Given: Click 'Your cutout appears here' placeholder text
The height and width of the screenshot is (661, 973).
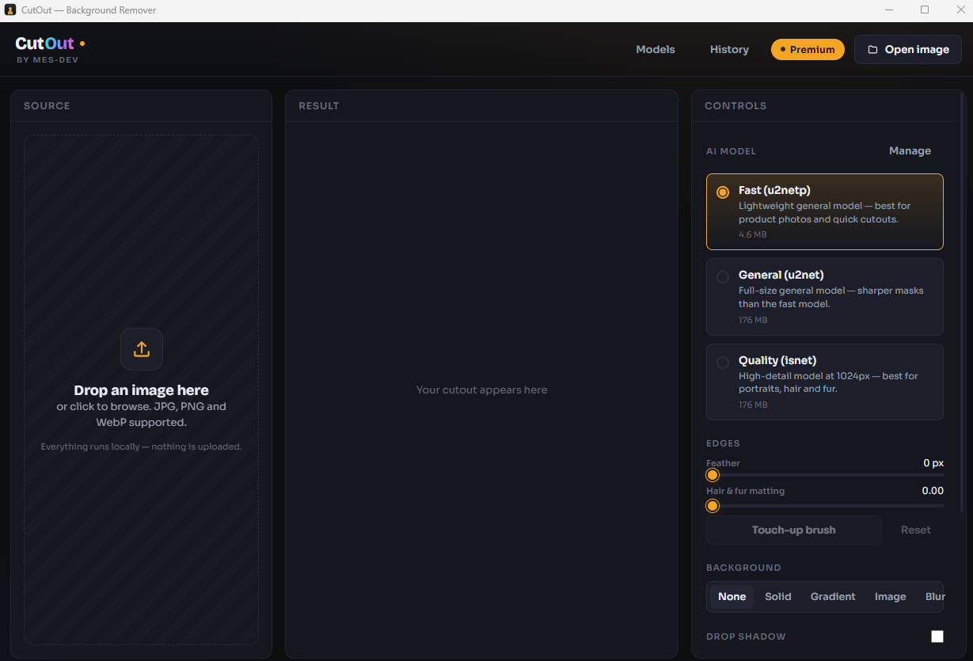Looking at the screenshot, I should [481, 390].
